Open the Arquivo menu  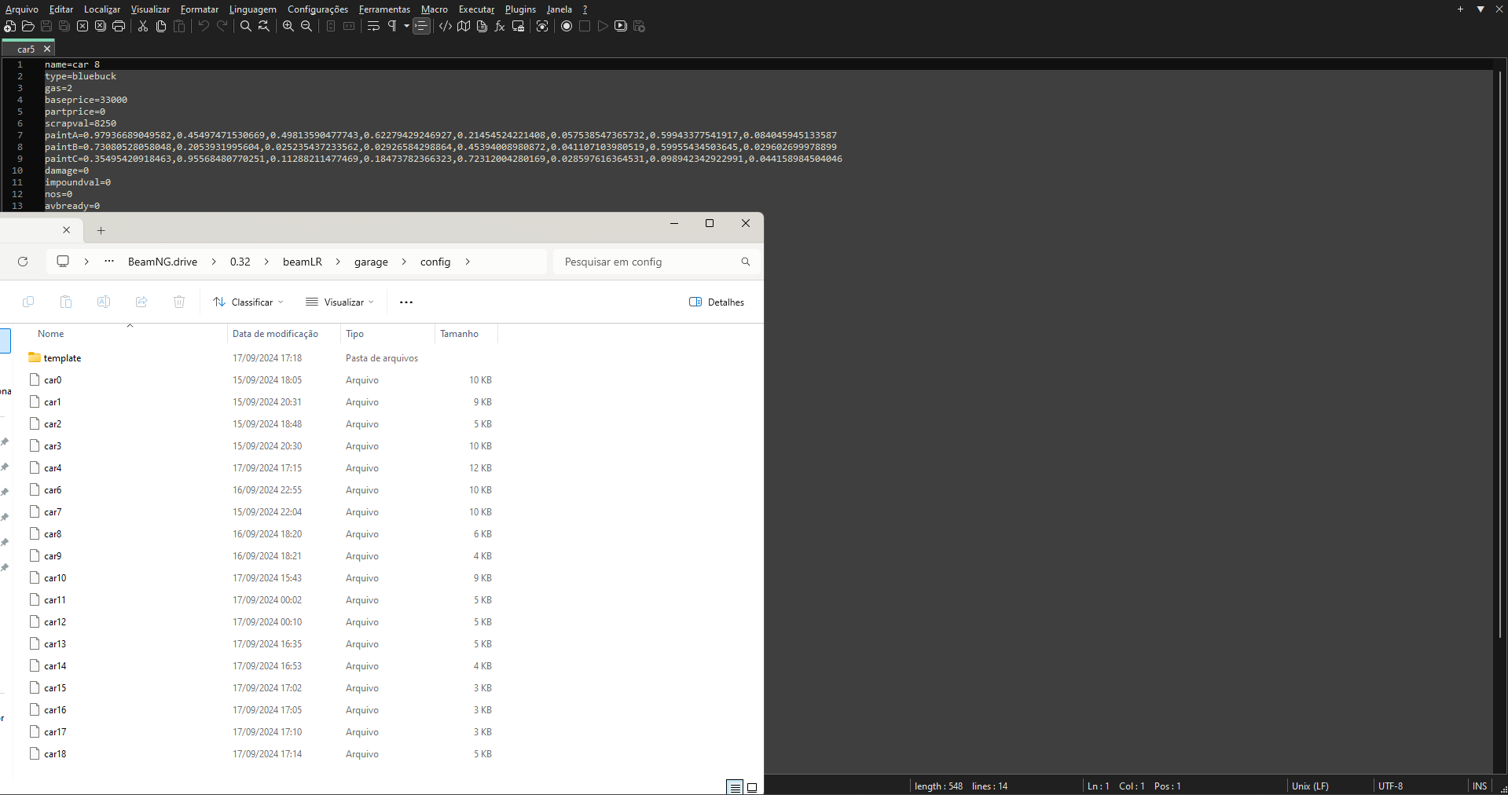coord(21,9)
